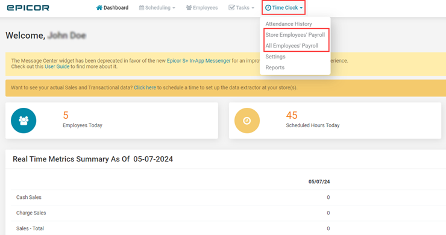Expand the Scheduling dropdown menu
Image resolution: width=446 pixels, height=235 pixels.
(157, 8)
